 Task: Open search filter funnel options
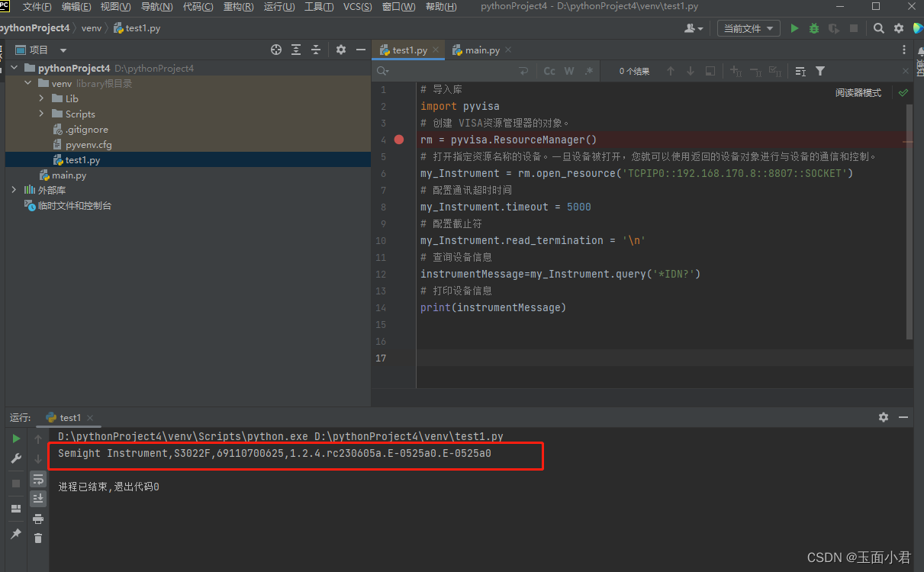tap(820, 71)
